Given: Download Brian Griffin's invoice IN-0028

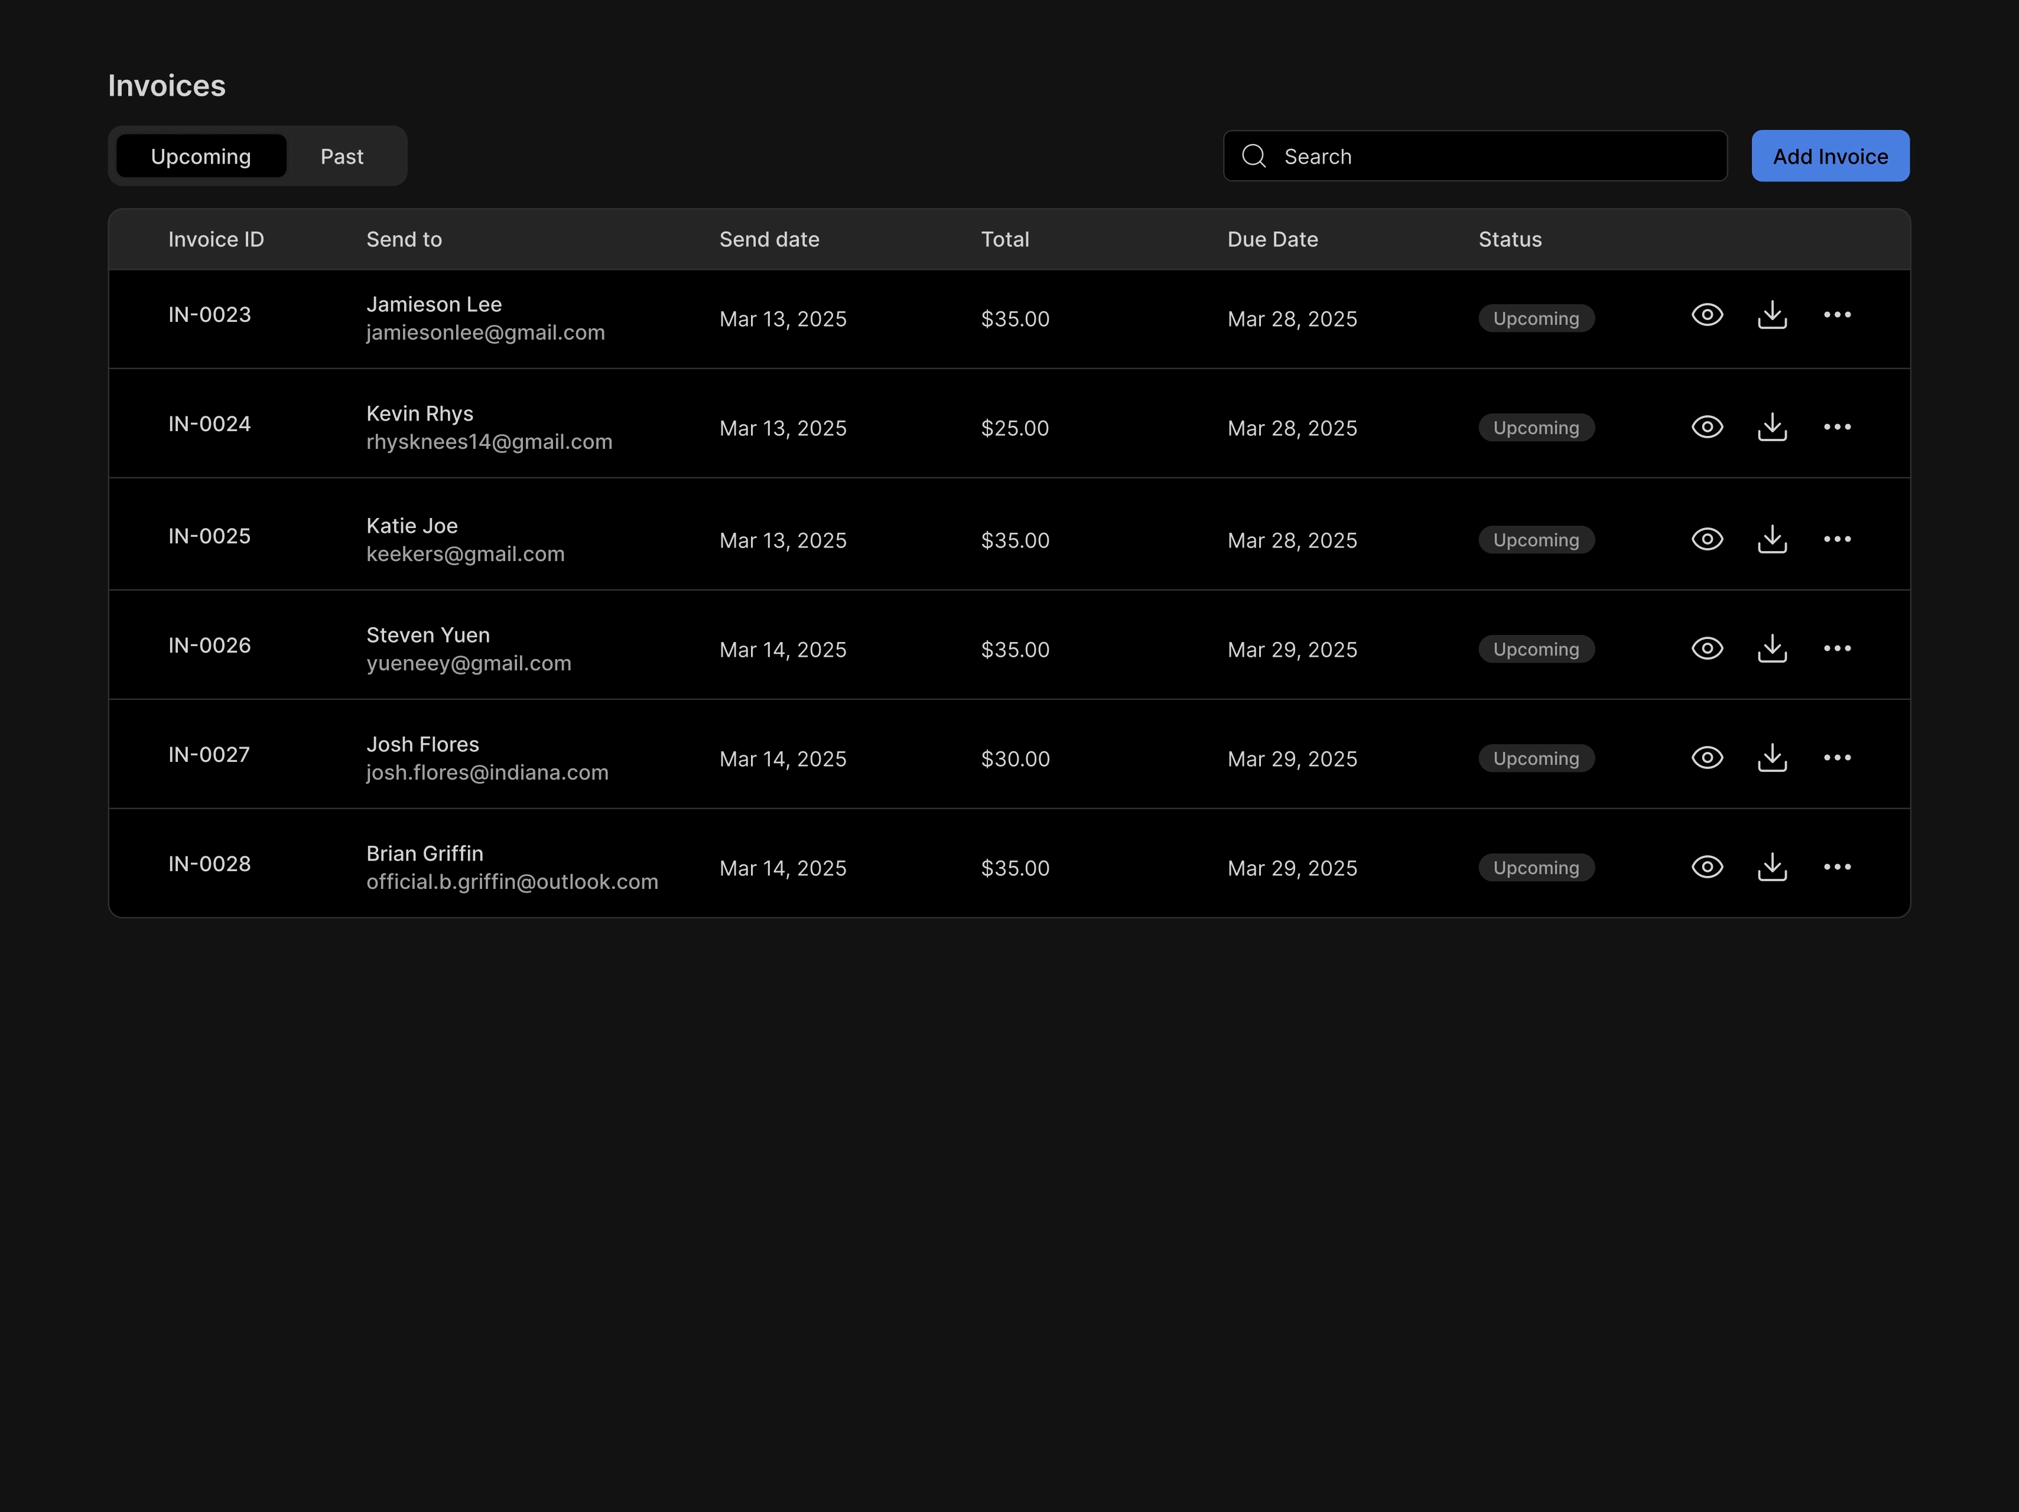Looking at the screenshot, I should (x=1771, y=867).
